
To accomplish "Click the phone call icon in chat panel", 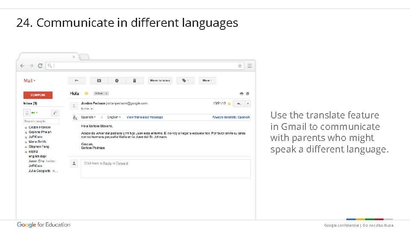I will (x=55, y=113).
